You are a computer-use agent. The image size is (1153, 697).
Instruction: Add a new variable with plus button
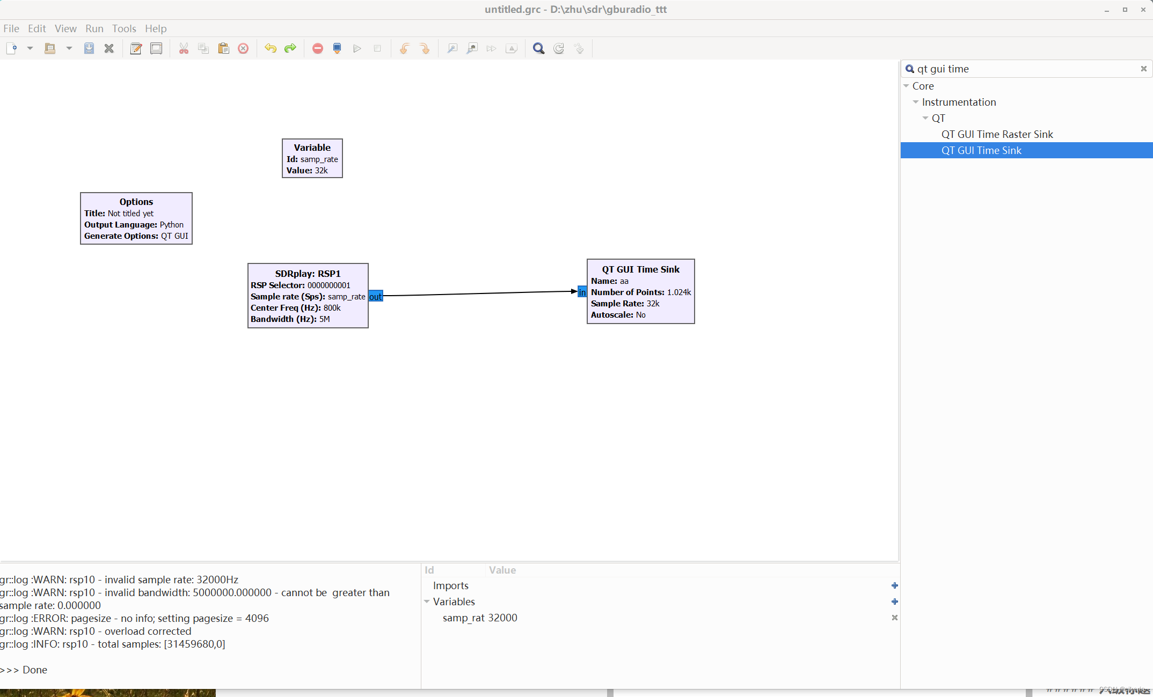pos(894,601)
